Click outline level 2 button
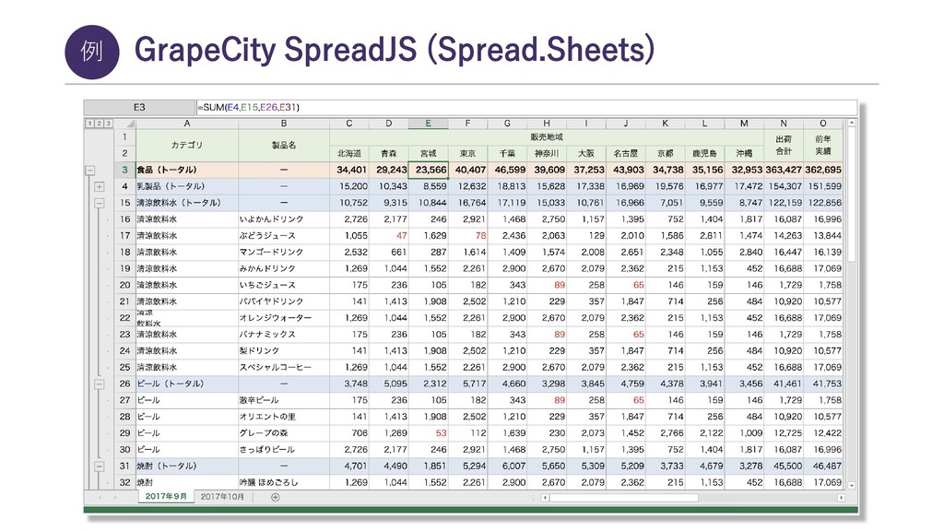The height and width of the screenshot is (531, 944). tap(99, 124)
